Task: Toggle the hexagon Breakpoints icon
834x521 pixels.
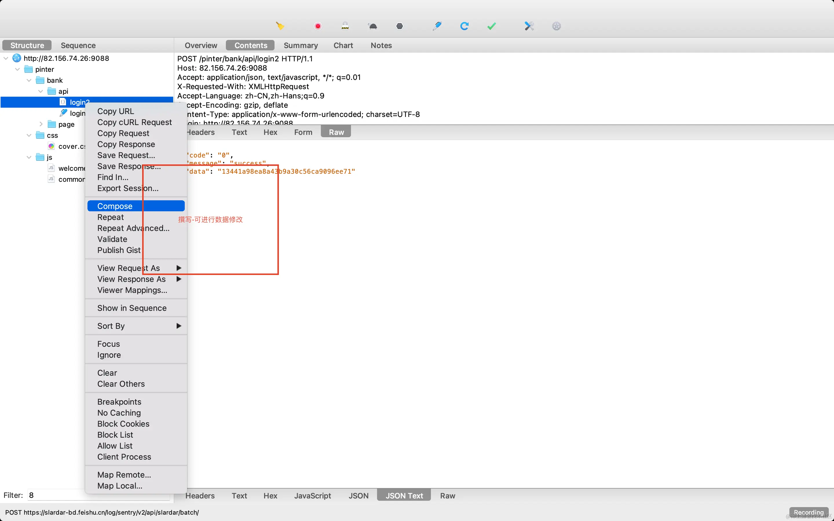Action: pos(399,26)
